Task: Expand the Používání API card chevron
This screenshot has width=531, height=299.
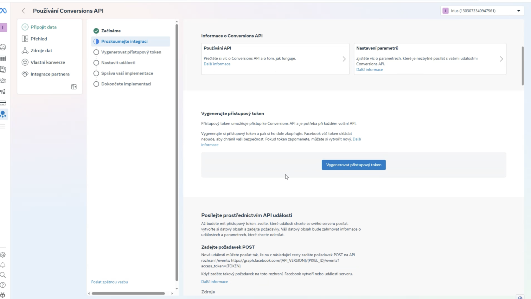Action: point(344,59)
